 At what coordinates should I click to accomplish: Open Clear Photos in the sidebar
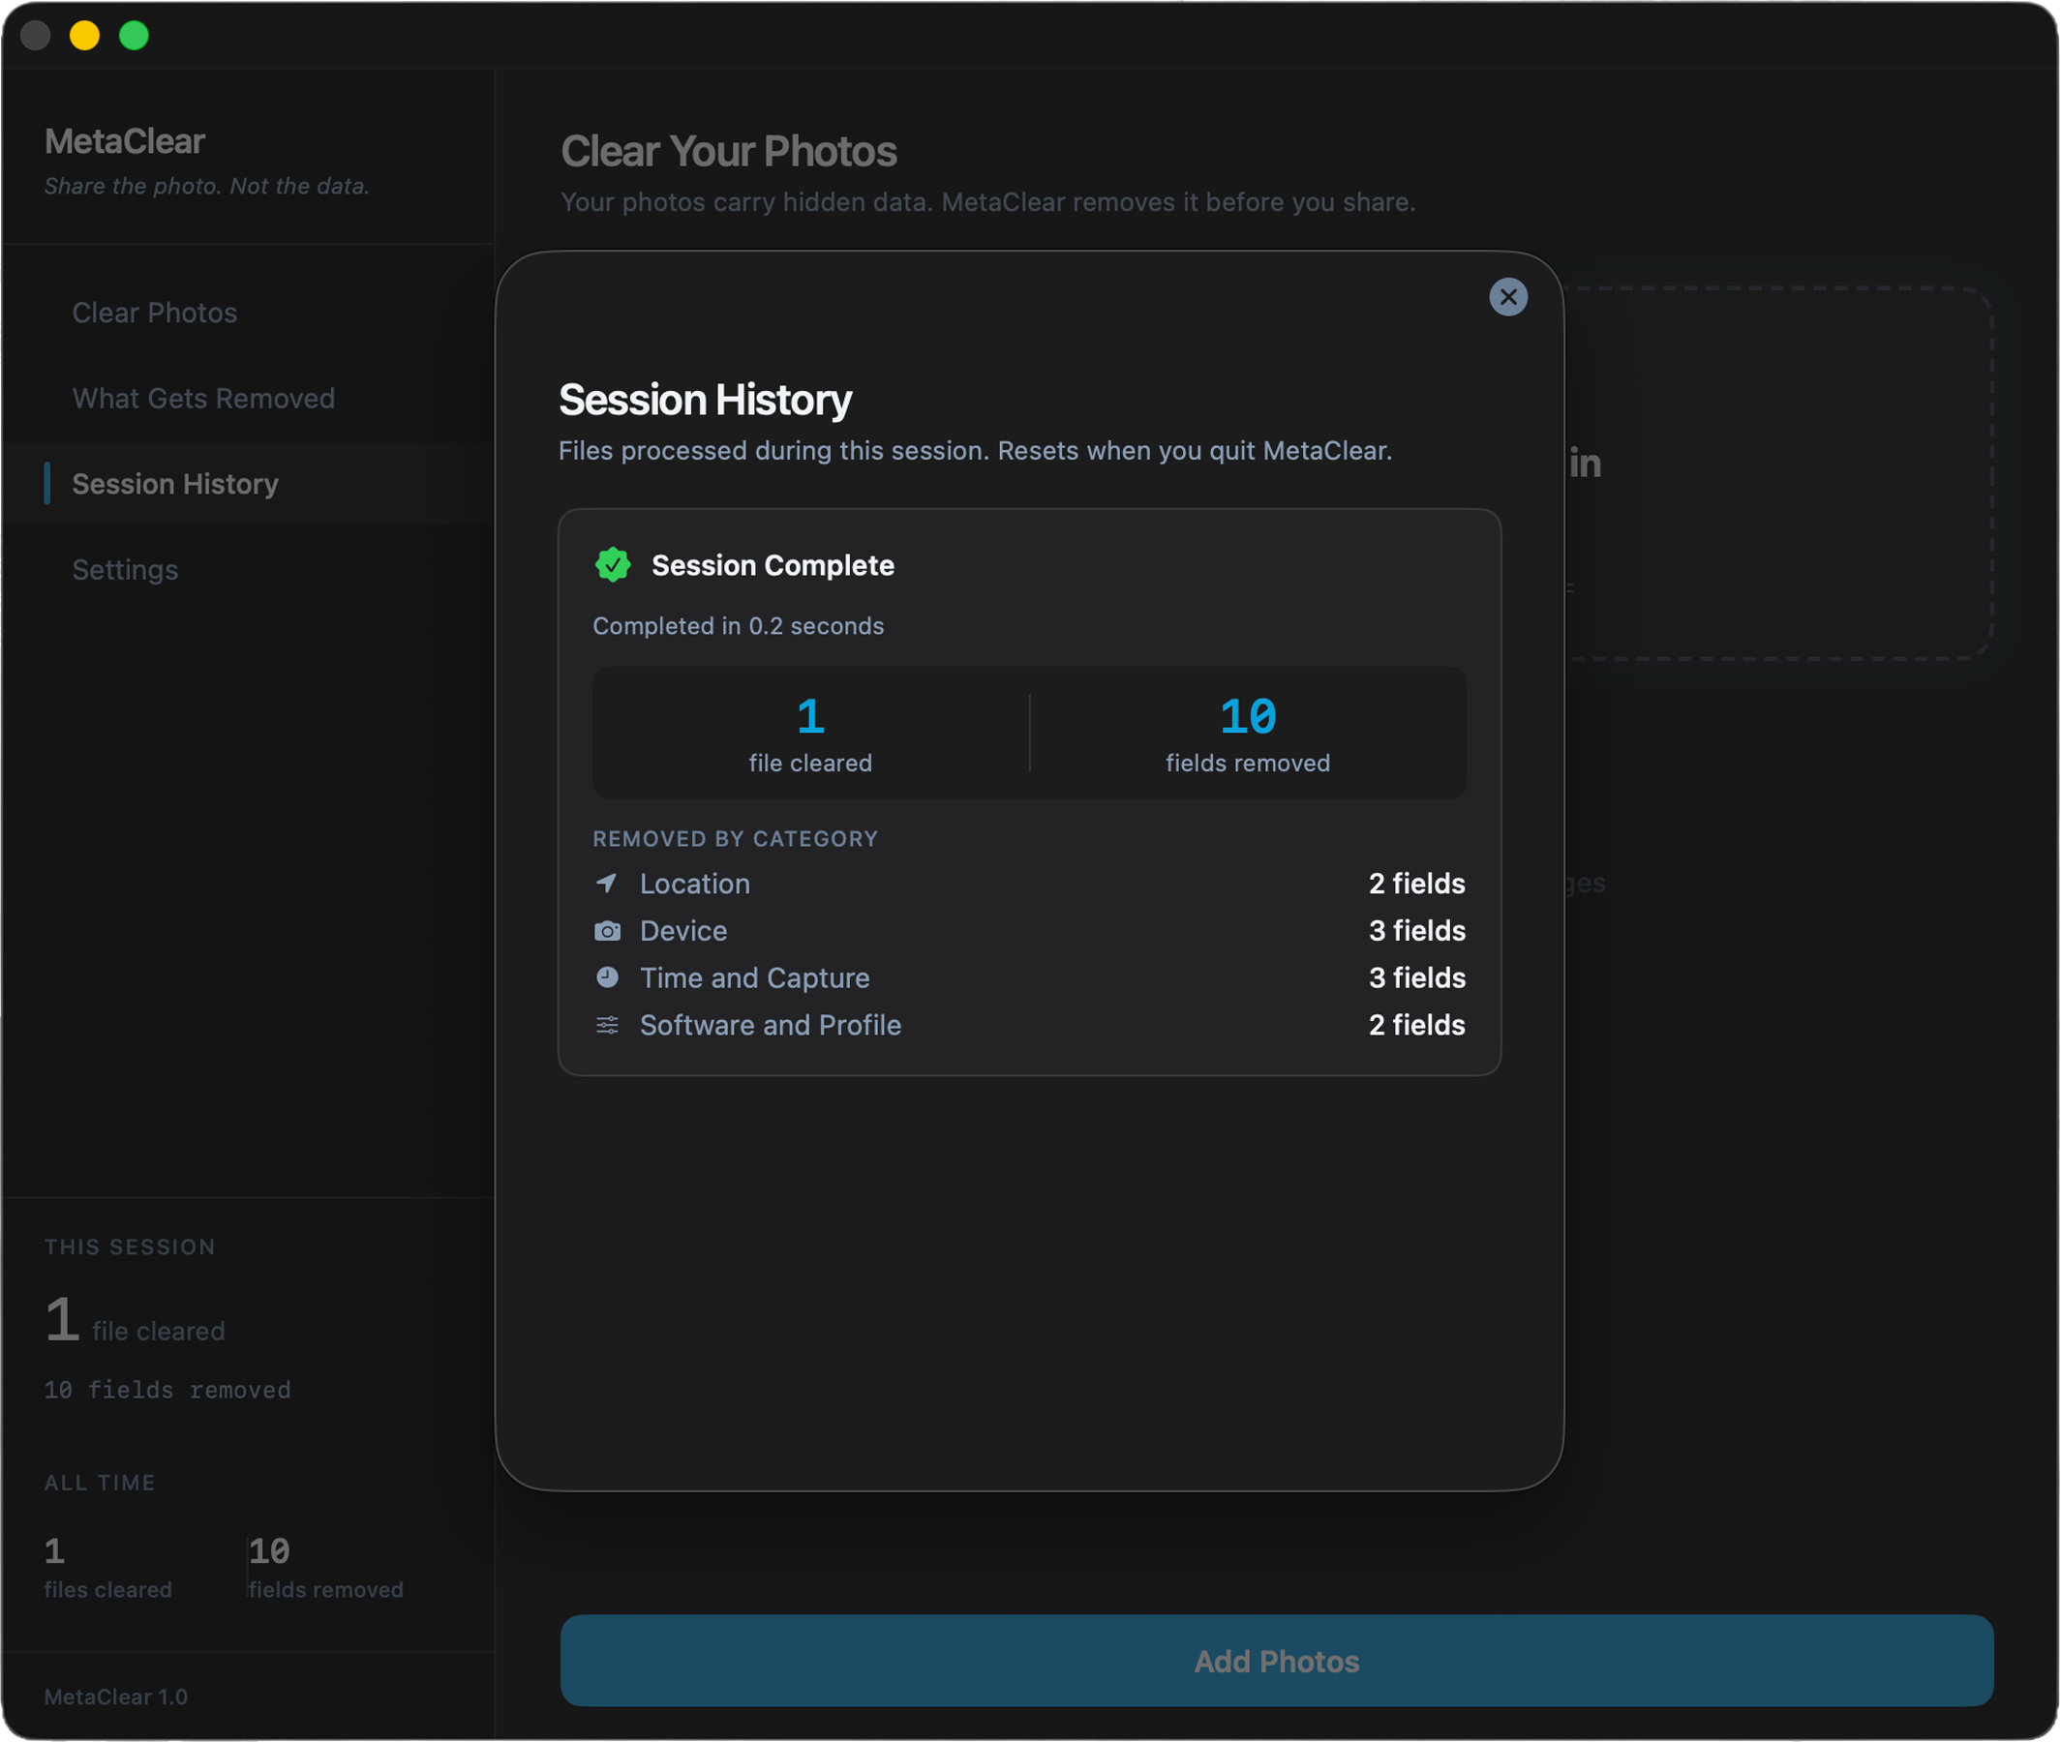click(x=154, y=312)
